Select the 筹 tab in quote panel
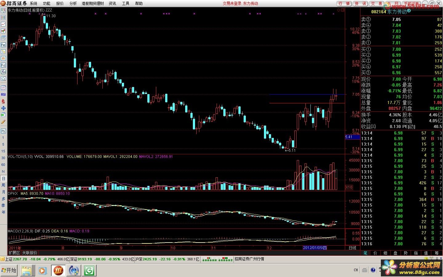This screenshot has height=277, width=443. click(437, 253)
